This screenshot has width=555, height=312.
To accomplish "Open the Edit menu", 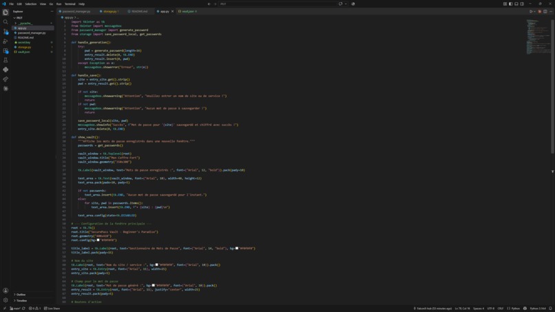I will coord(19,4).
